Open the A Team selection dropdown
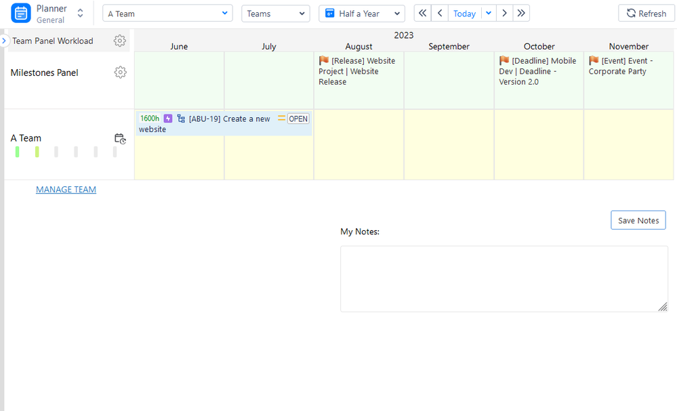This screenshot has height=411, width=677. click(167, 14)
